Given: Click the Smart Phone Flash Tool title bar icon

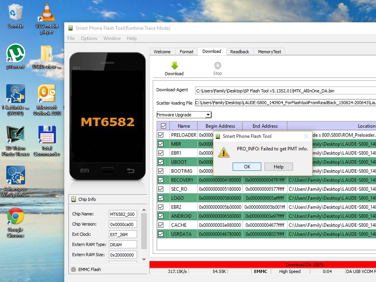Looking at the screenshot, I should pos(70,28).
